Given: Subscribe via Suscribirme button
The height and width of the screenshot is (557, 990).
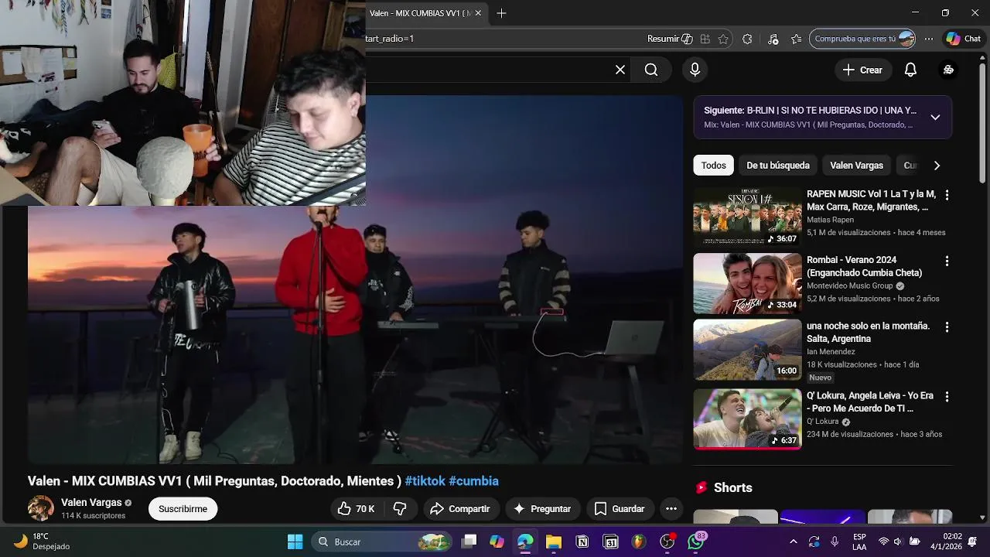Looking at the screenshot, I should coord(183,508).
